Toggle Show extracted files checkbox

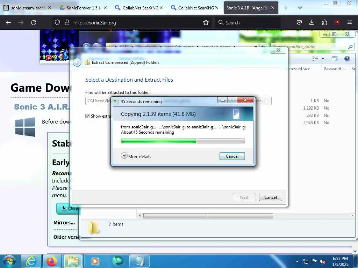tap(87, 116)
